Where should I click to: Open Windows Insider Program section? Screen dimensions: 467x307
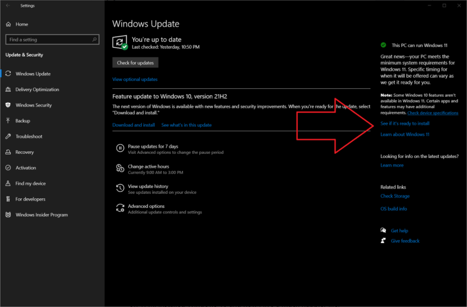click(x=41, y=215)
